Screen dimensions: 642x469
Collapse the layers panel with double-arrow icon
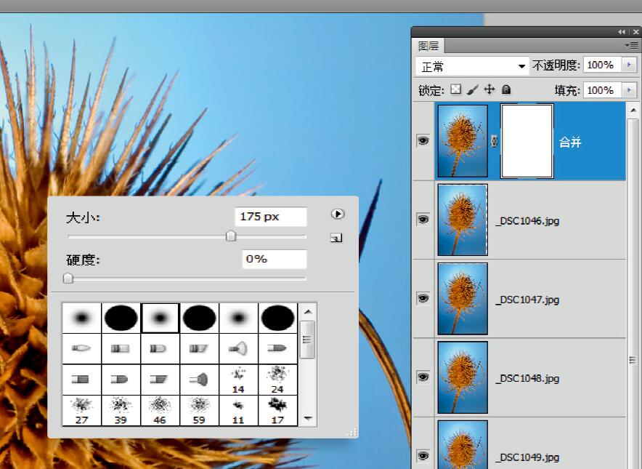[622, 32]
